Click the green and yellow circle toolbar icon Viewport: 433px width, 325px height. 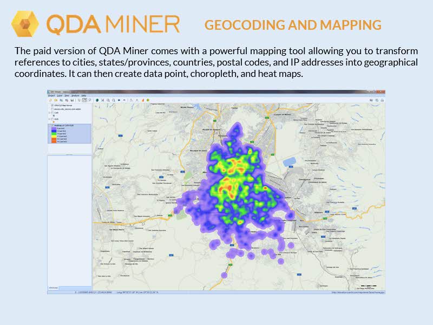[148, 100]
